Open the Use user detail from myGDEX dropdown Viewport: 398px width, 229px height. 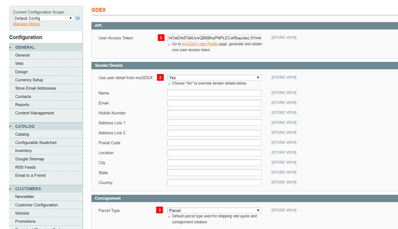click(x=215, y=78)
